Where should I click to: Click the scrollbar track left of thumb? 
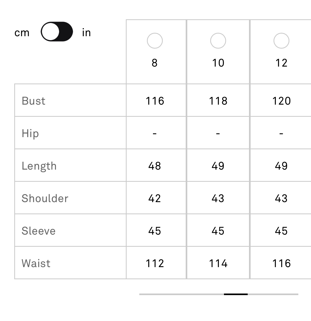[181, 294]
